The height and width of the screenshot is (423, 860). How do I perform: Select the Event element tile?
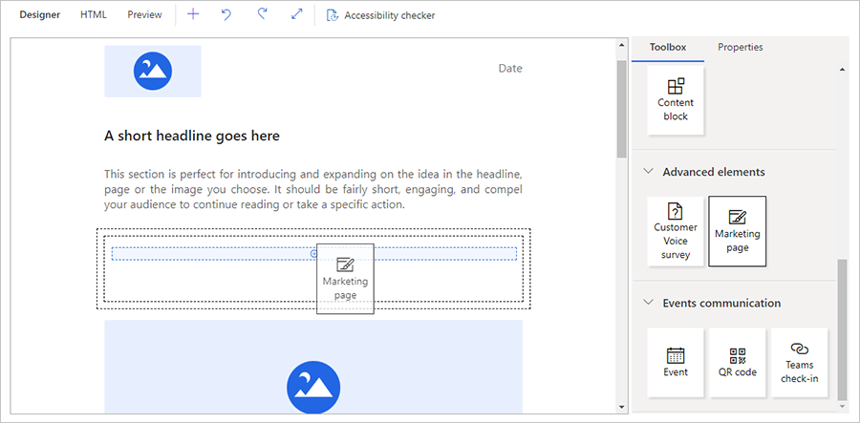(x=676, y=363)
